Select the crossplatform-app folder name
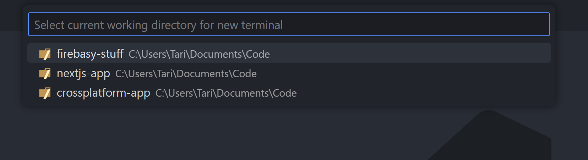588x160 pixels. coord(103,93)
